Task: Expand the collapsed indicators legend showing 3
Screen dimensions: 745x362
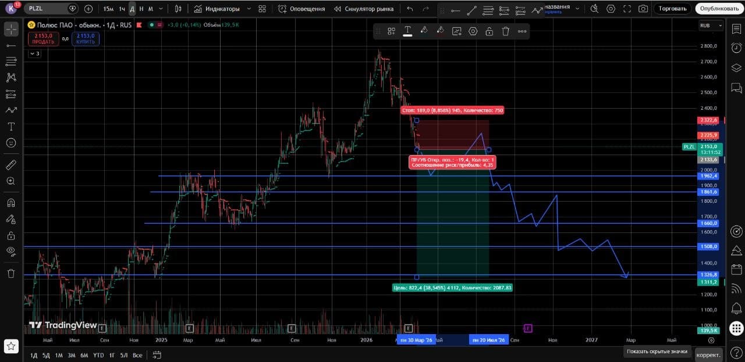Action: [34, 53]
